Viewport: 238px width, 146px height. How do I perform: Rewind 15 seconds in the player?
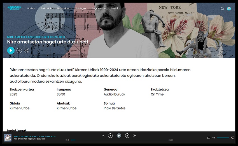click(x=110, y=136)
